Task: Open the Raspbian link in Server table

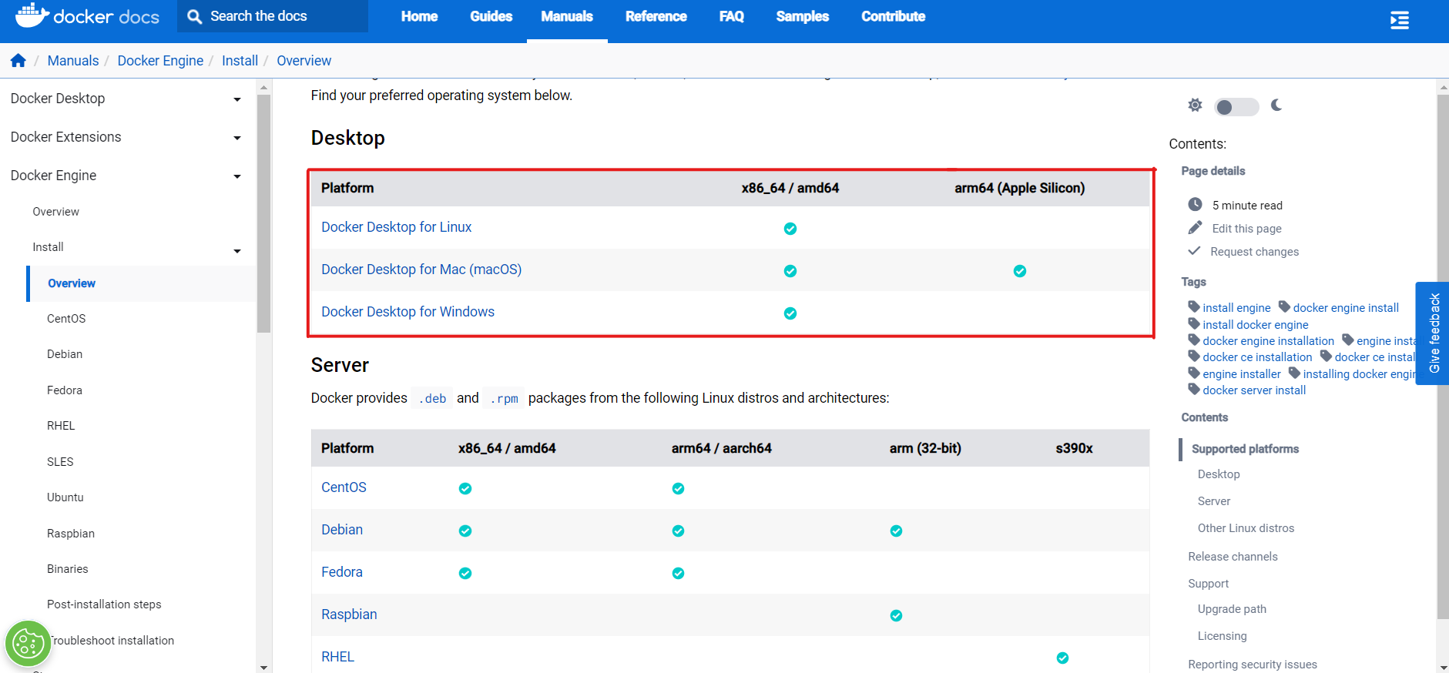Action: (349, 614)
